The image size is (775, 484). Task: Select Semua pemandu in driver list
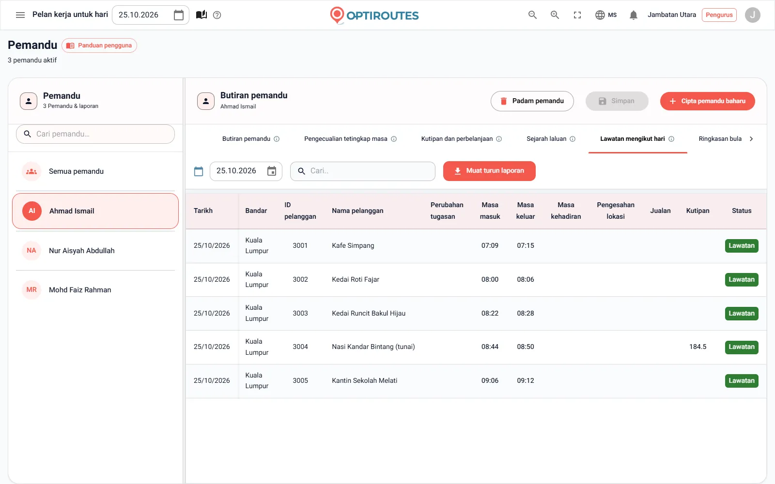click(95, 171)
